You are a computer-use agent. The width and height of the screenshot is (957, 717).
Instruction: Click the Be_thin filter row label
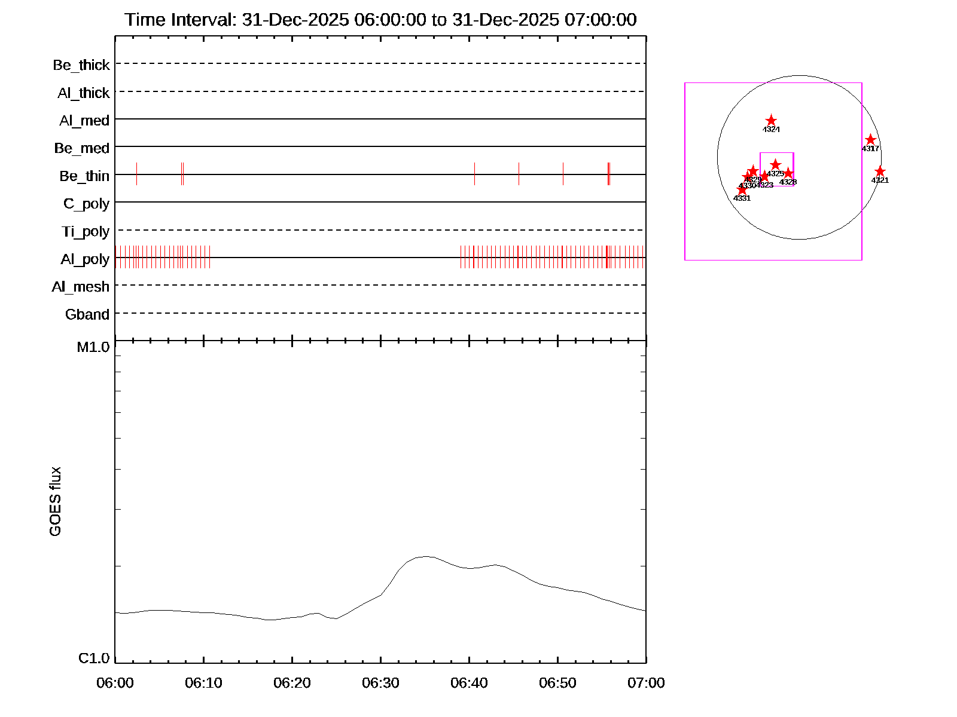pyautogui.click(x=84, y=176)
